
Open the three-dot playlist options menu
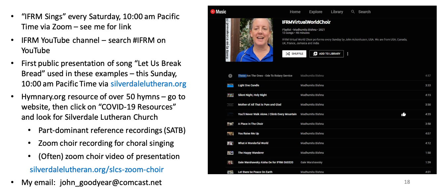[348, 54]
